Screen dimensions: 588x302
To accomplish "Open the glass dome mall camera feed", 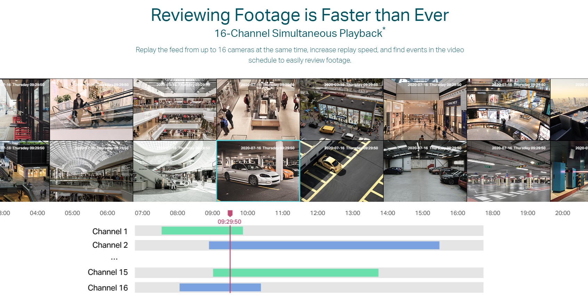I will point(91,171).
